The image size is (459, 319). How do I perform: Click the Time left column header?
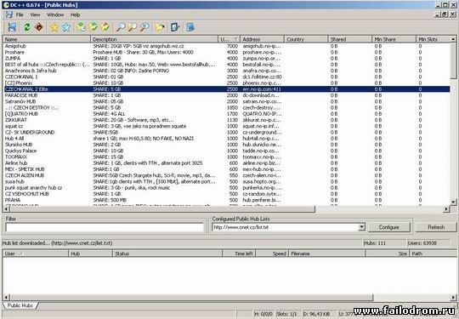click(239, 253)
